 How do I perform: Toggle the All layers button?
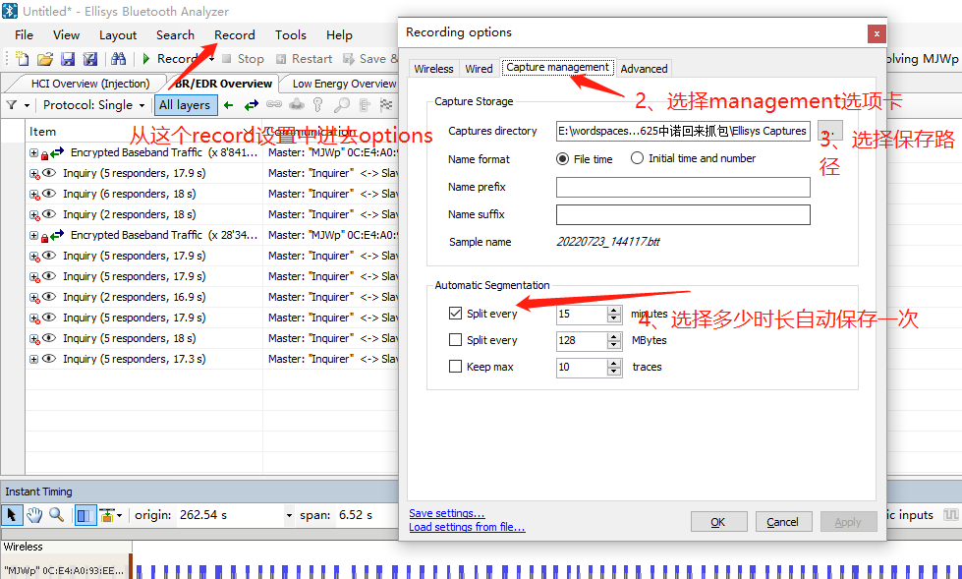186,105
